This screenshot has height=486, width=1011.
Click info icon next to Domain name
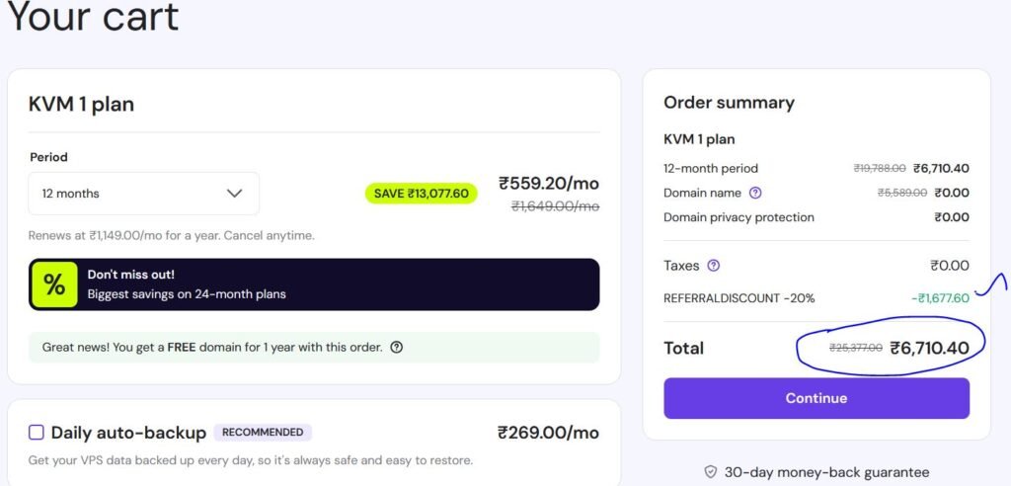(755, 193)
